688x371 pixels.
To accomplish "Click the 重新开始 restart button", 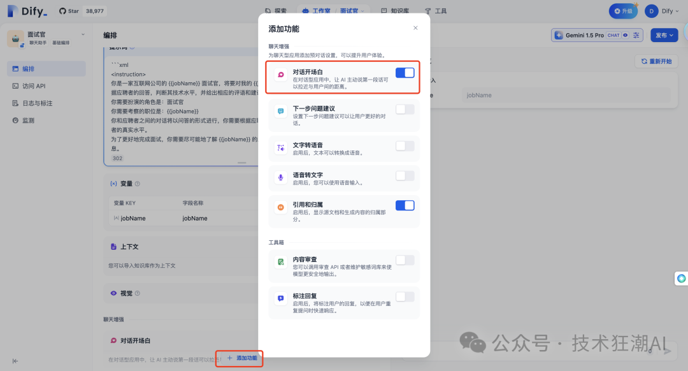I will click(x=656, y=61).
